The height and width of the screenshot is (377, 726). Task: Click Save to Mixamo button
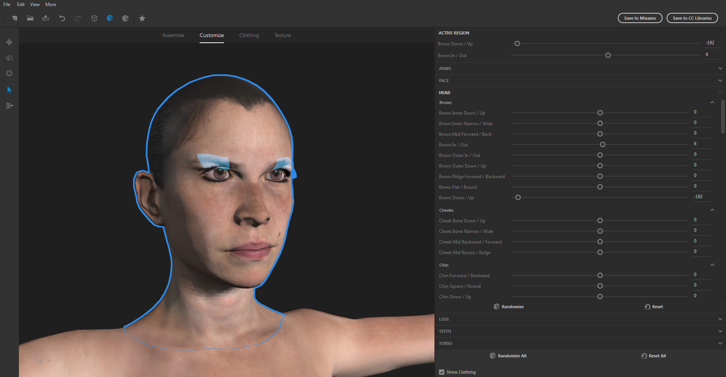[639, 18]
